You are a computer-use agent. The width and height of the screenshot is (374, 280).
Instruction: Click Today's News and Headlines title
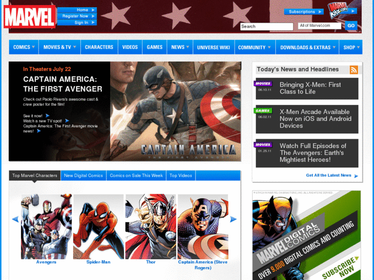tap(298, 69)
